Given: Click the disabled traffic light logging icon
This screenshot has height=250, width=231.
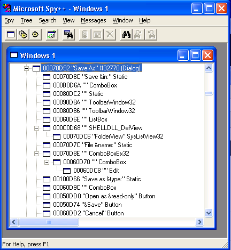Looking at the screenshot, I should pos(85,34).
